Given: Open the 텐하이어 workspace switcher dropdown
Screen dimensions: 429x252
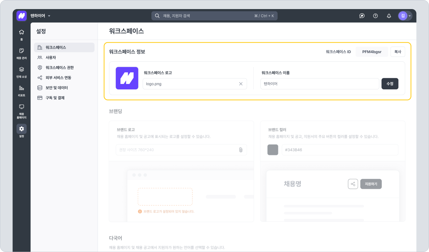Looking at the screenshot, I should pos(40,16).
